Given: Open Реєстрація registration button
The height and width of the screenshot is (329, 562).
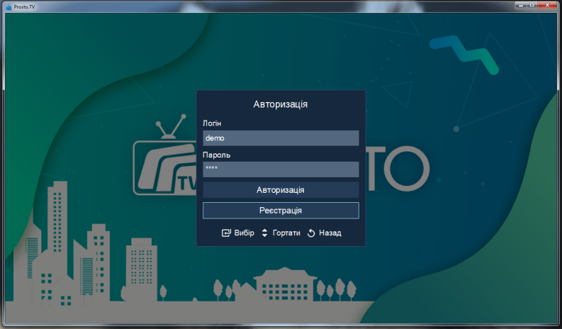Looking at the screenshot, I should (x=281, y=211).
